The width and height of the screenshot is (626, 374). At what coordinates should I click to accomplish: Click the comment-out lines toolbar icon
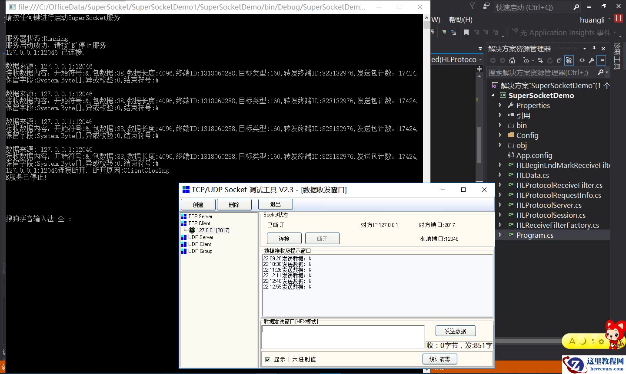coord(444,33)
